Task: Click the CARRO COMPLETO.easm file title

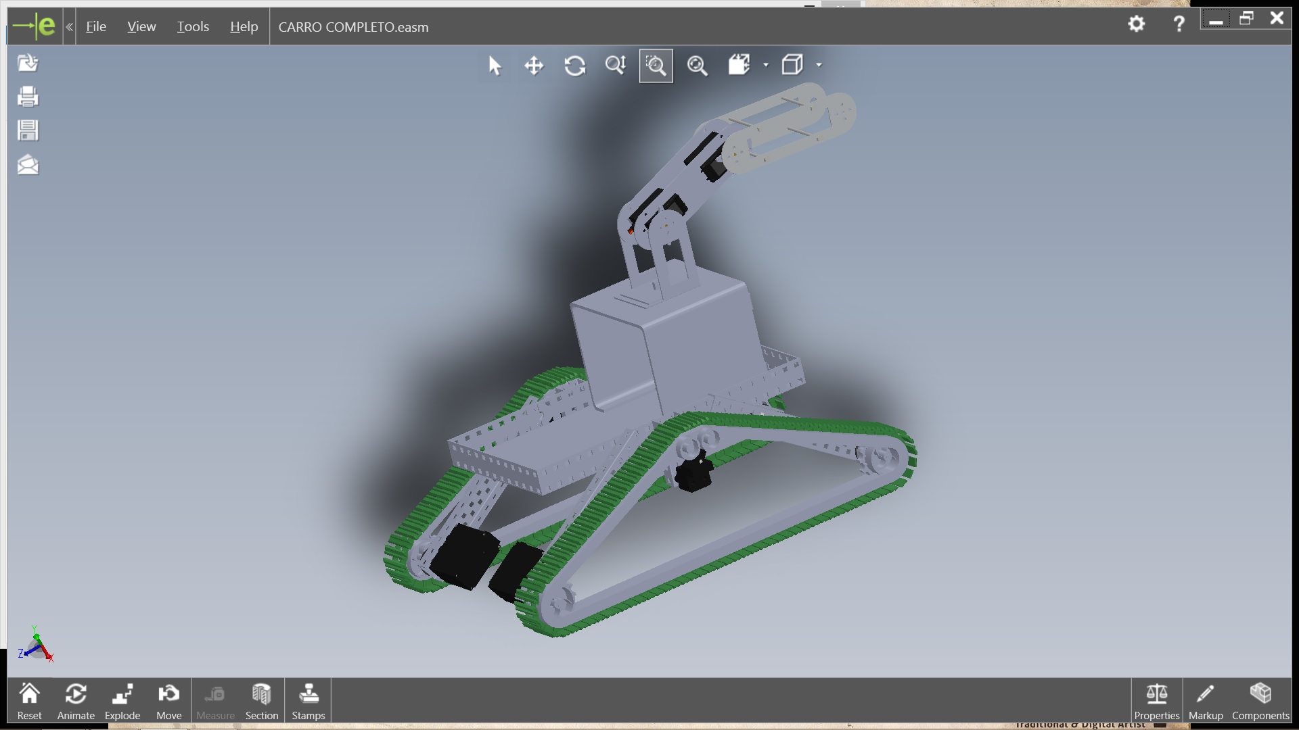Action: pos(353,27)
